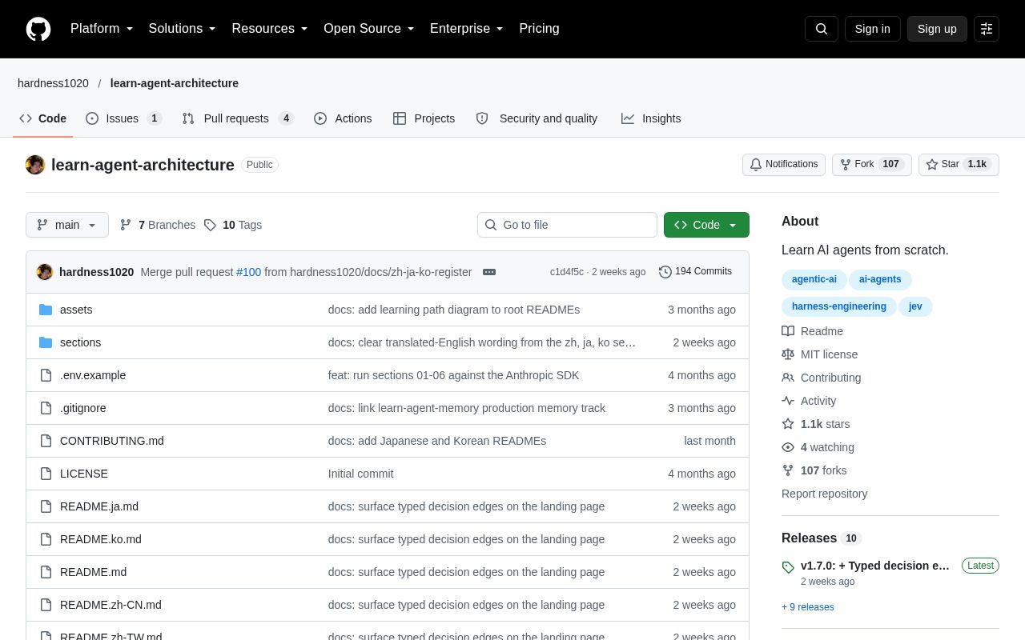Click the pulse icon beside Activity

click(x=788, y=401)
